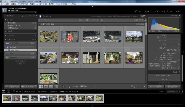Open the survey view icon
185x107 pixels.
pos(56,87)
